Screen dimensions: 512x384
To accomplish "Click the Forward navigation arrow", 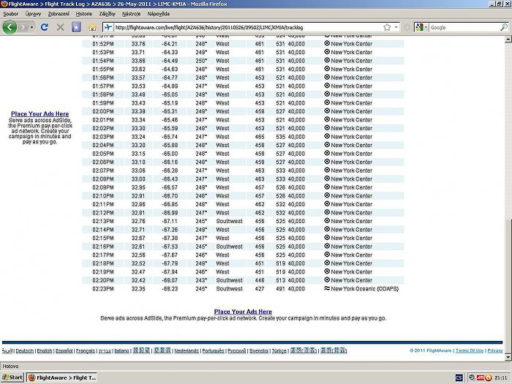I will point(23,28).
